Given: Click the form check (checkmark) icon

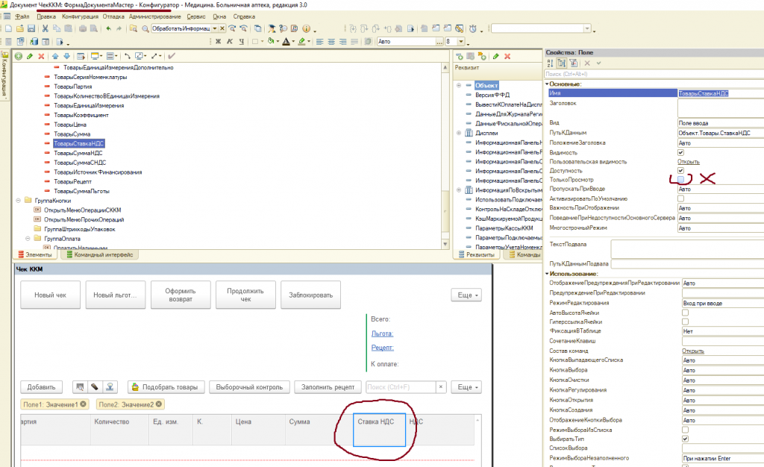Looking at the screenshot, I should pyautogui.click(x=172, y=56).
